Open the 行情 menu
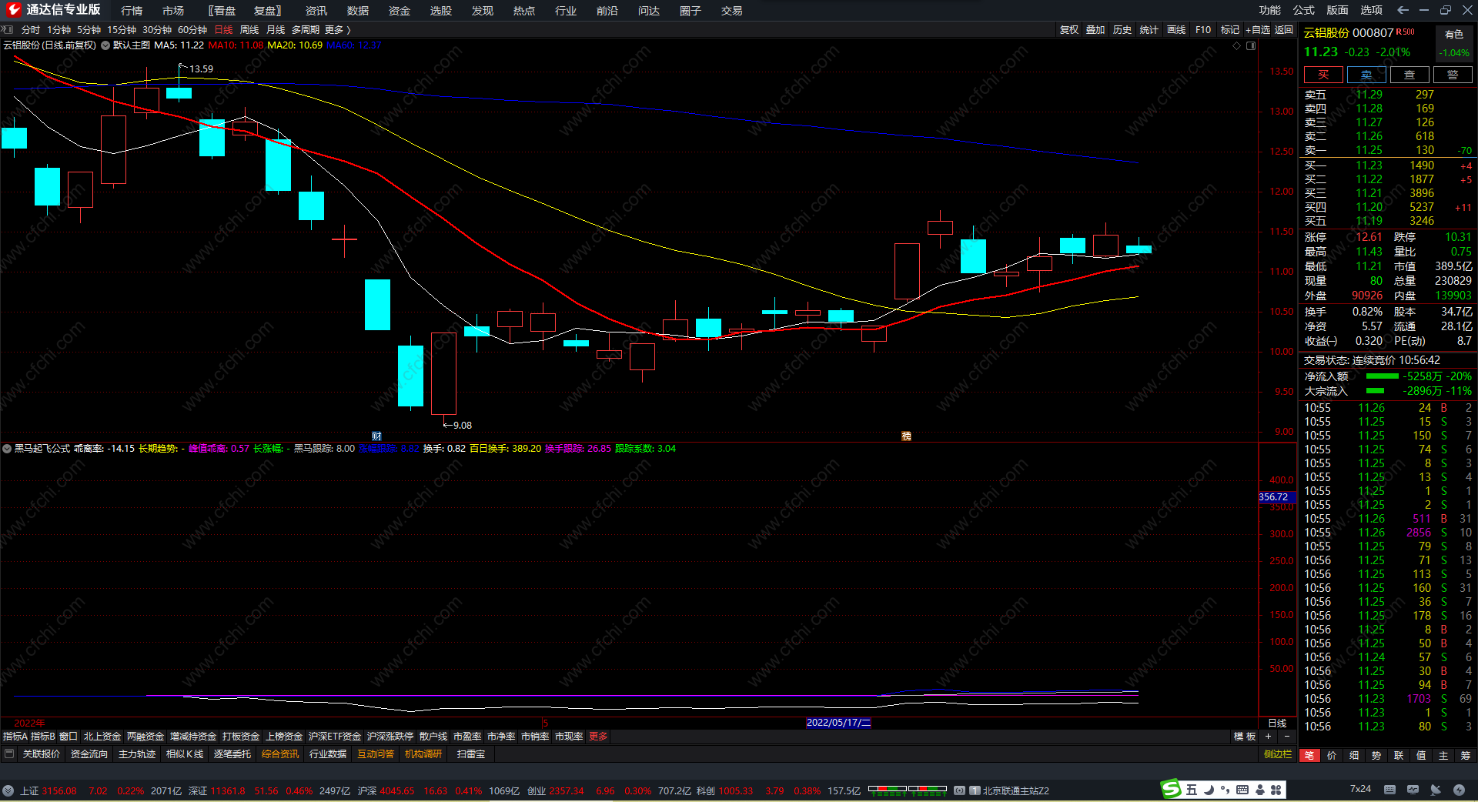This screenshot has width=1478, height=802. coord(132,11)
